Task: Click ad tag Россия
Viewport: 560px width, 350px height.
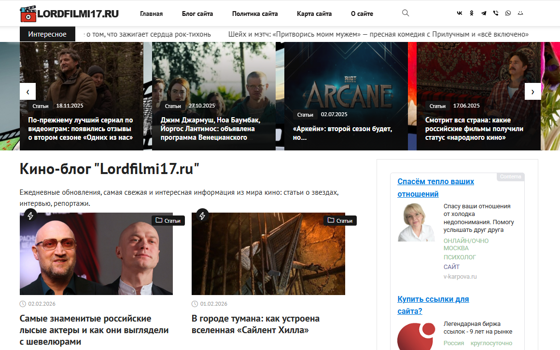Action: (x=454, y=343)
